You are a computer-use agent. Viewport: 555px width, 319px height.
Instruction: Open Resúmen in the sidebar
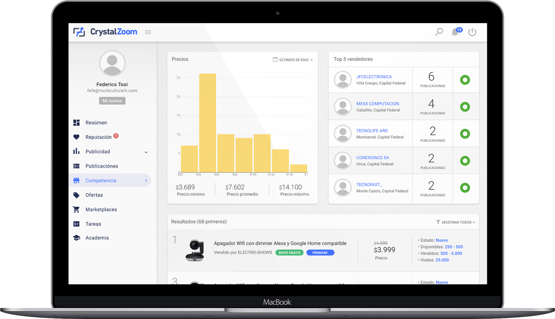point(96,123)
